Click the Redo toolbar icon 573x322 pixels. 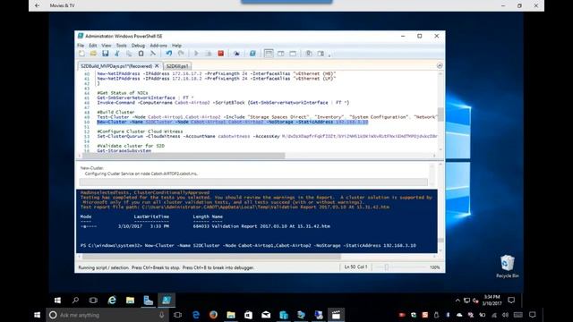click(x=181, y=54)
